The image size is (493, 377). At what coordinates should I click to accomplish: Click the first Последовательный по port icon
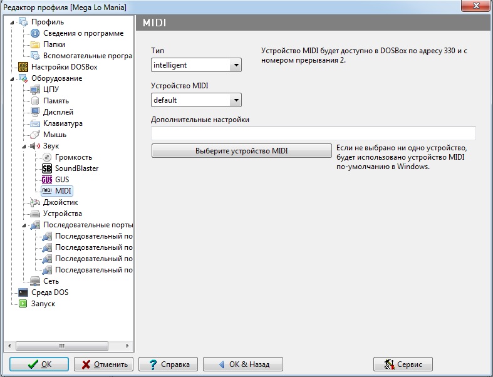click(x=47, y=236)
